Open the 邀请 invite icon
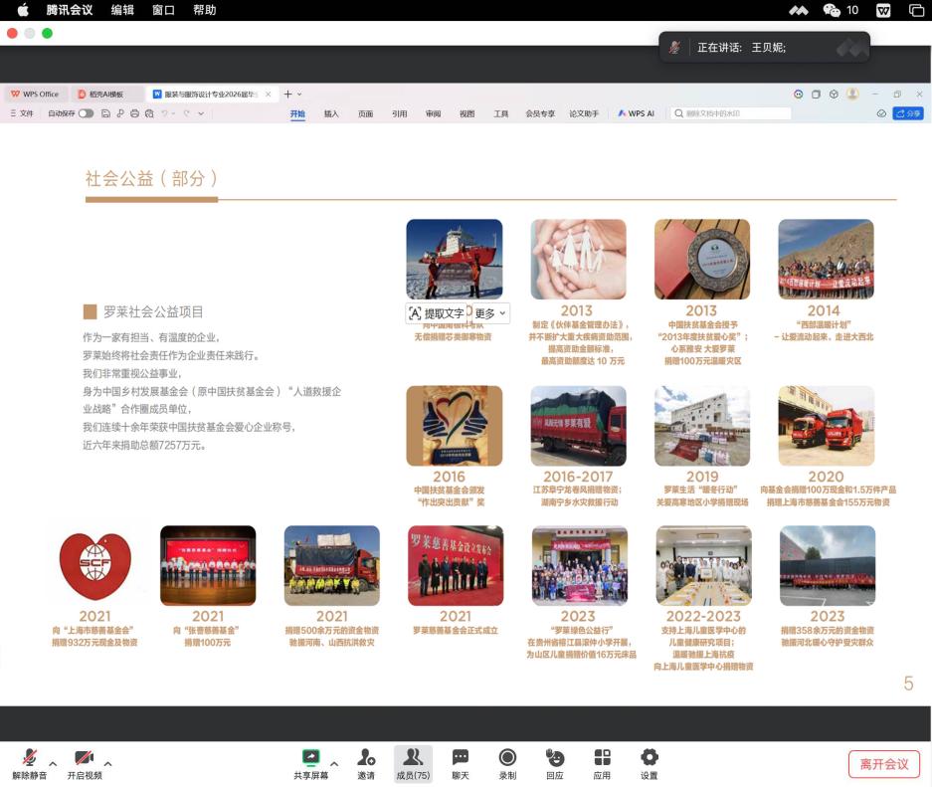932x787 pixels. (366, 757)
